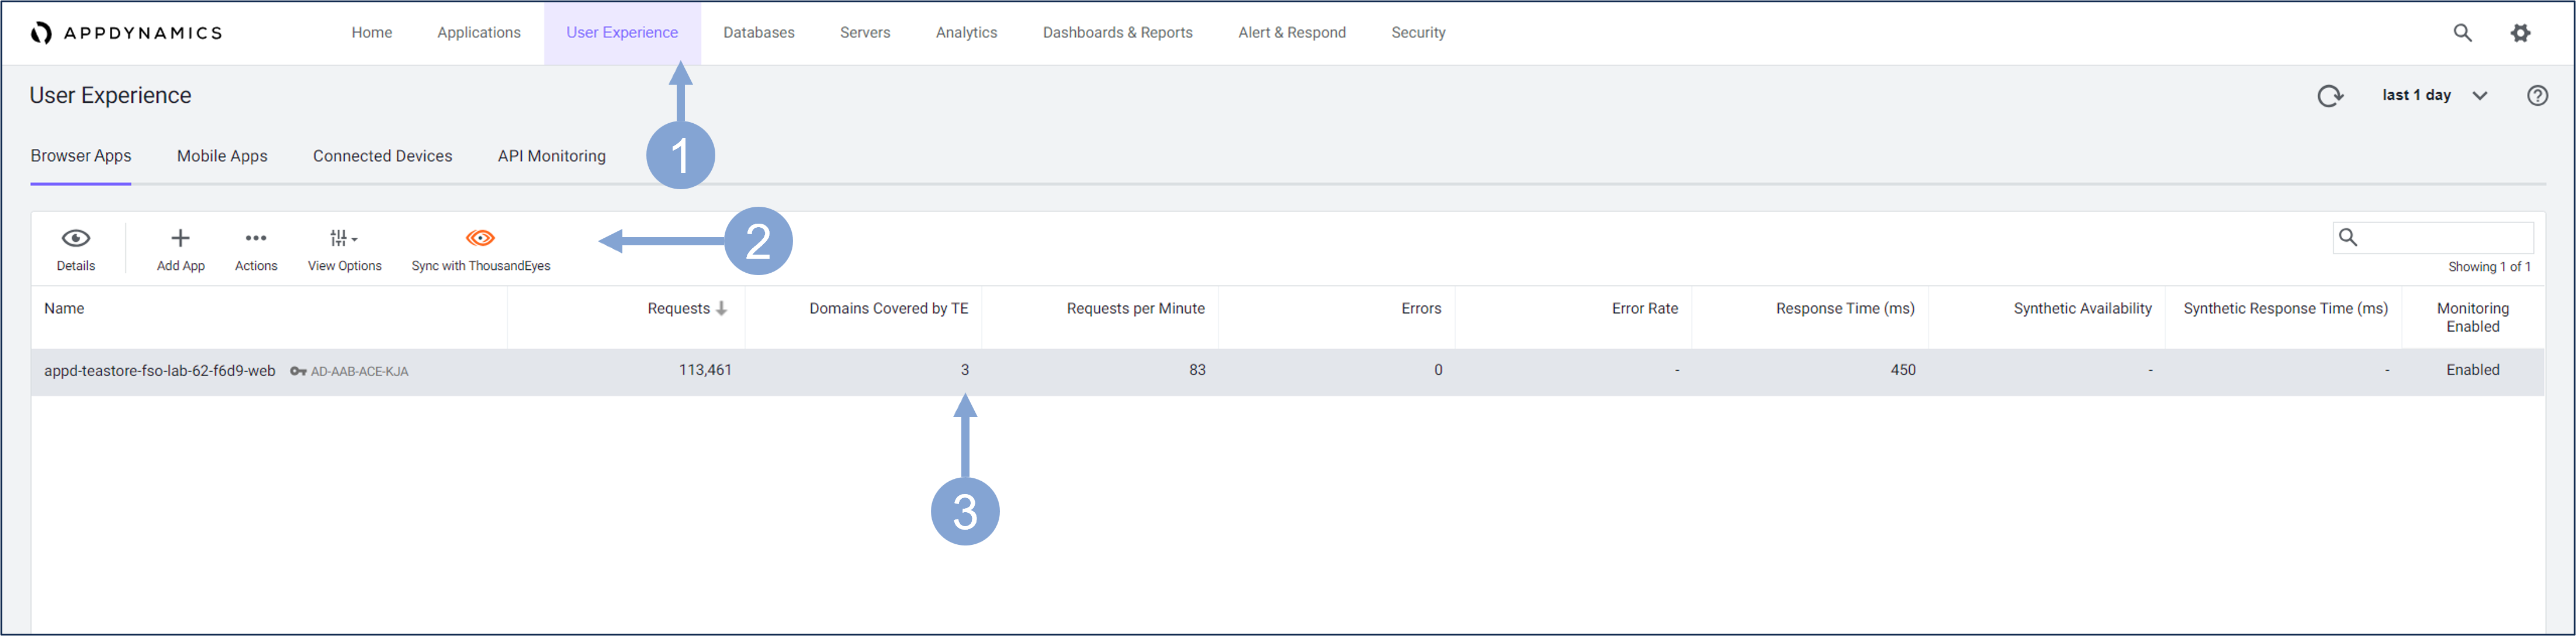Open the API Monitoring tab
2576x636 pixels.
point(551,156)
